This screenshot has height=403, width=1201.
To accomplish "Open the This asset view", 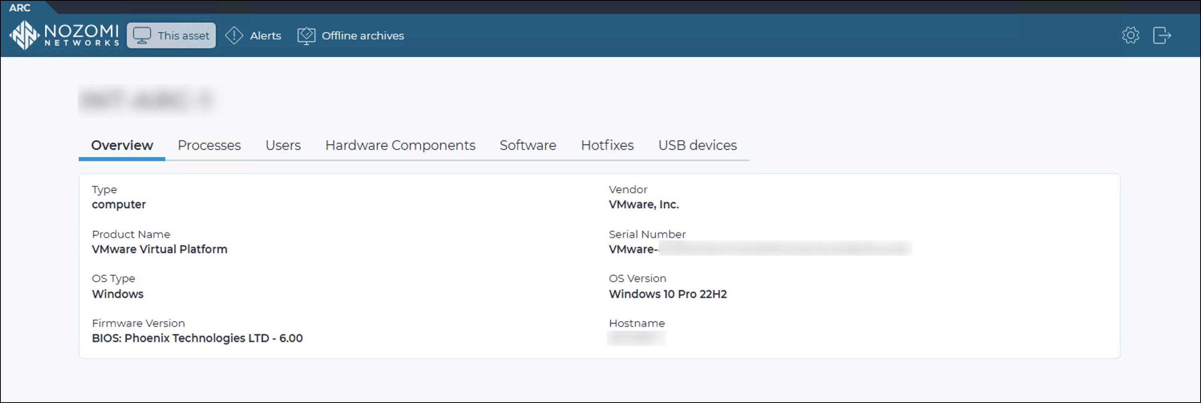I will pos(171,35).
